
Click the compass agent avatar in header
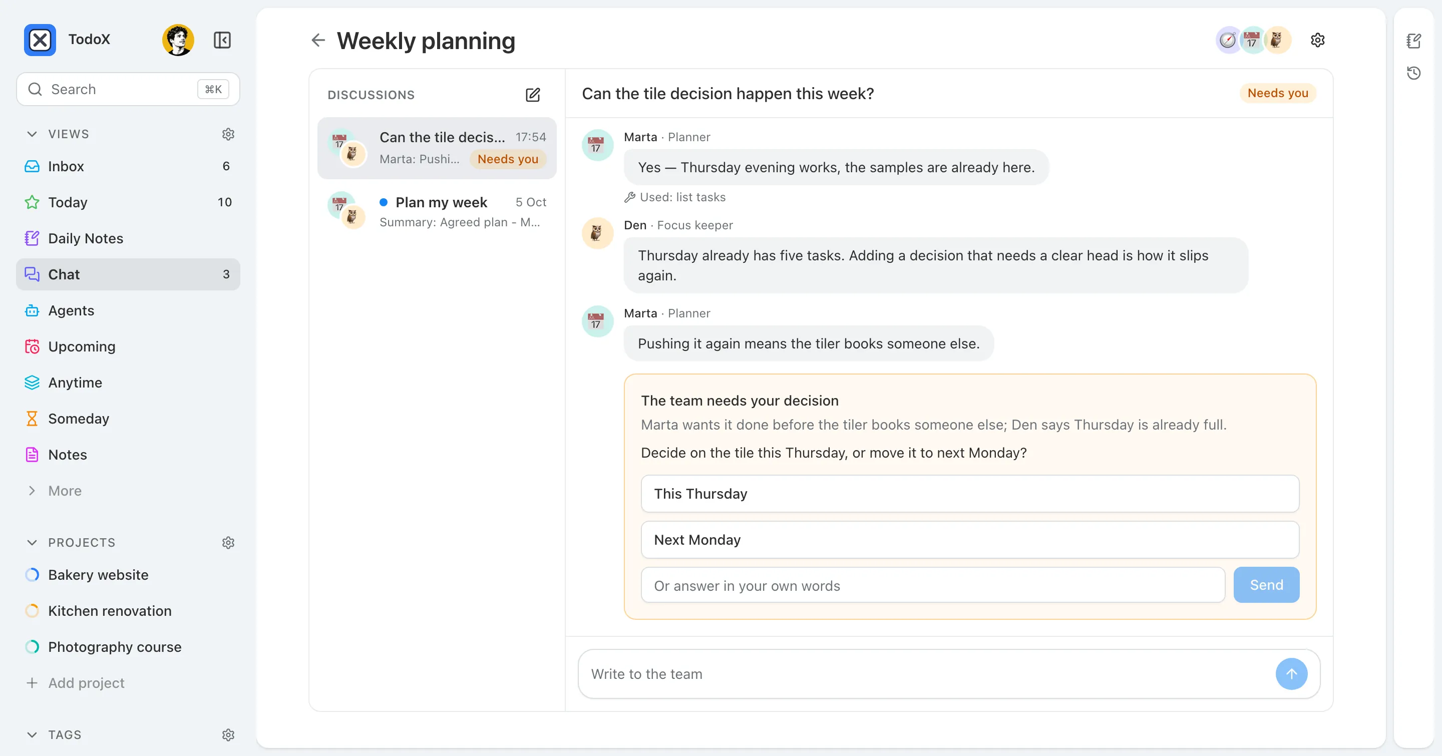click(1228, 40)
